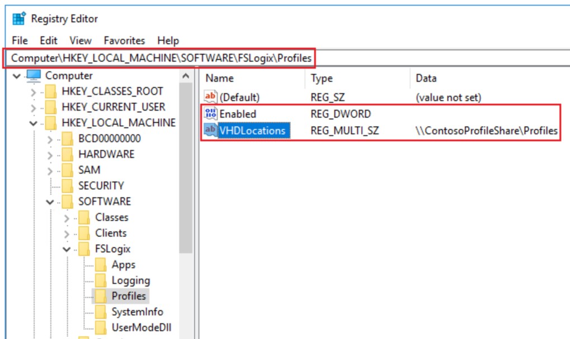Viewport: 570px width, 339px height.
Task: Expand the HKEY_CURRENT_USER hive
Action: (x=34, y=107)
